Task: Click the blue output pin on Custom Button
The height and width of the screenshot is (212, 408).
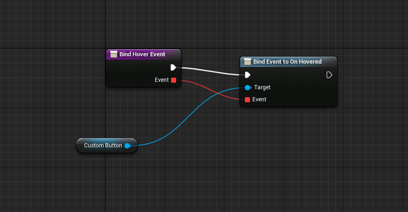Action: 127,146
